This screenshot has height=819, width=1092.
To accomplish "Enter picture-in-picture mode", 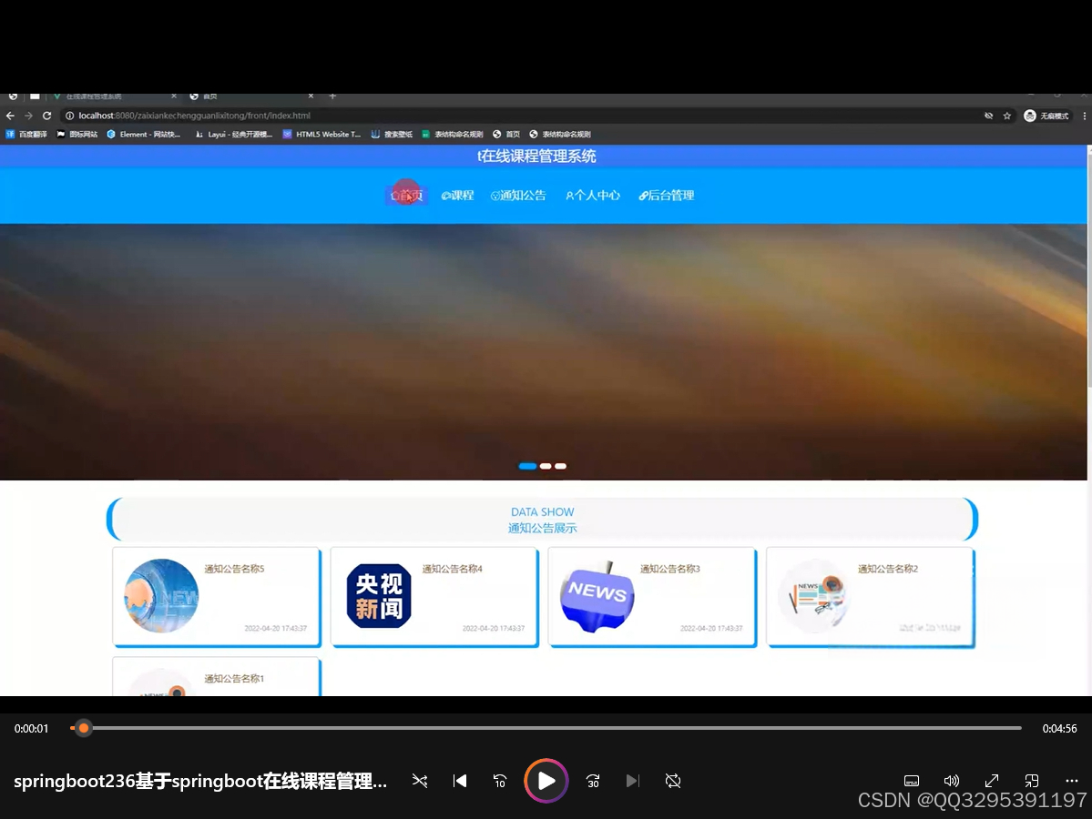I will tap(1031, 781).
